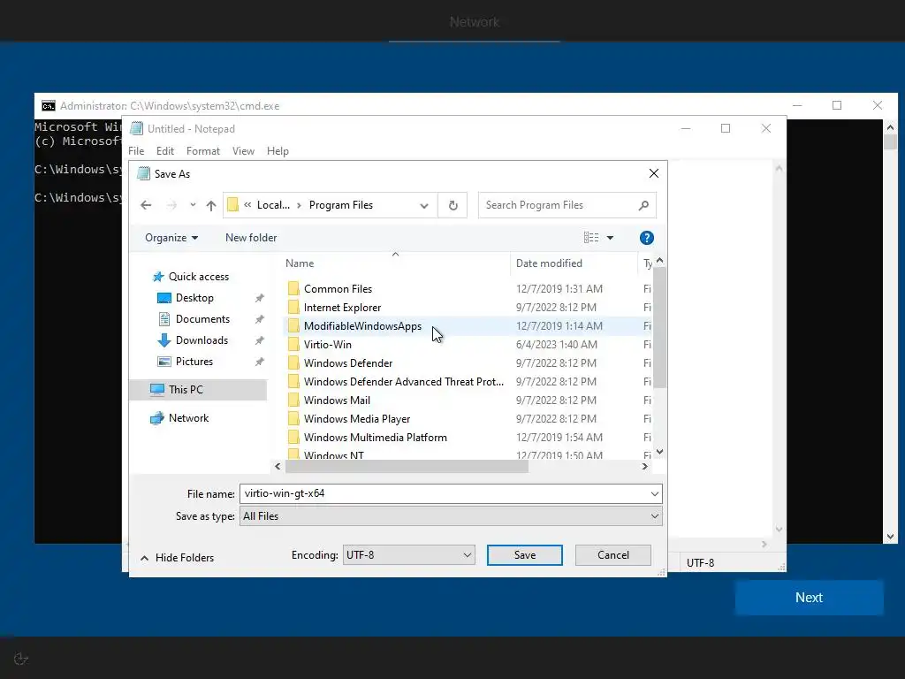Expand File name history dropdown
The width and height of the screenshot is (905, 679).
[655, 493]
